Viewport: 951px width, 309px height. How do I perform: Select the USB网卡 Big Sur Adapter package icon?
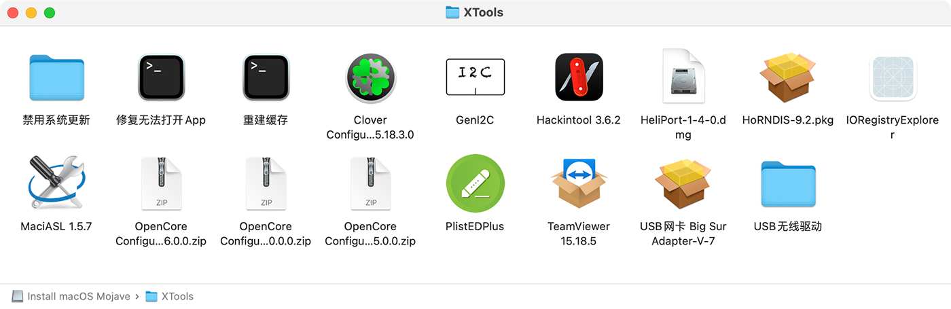click(x=683, y=183)
